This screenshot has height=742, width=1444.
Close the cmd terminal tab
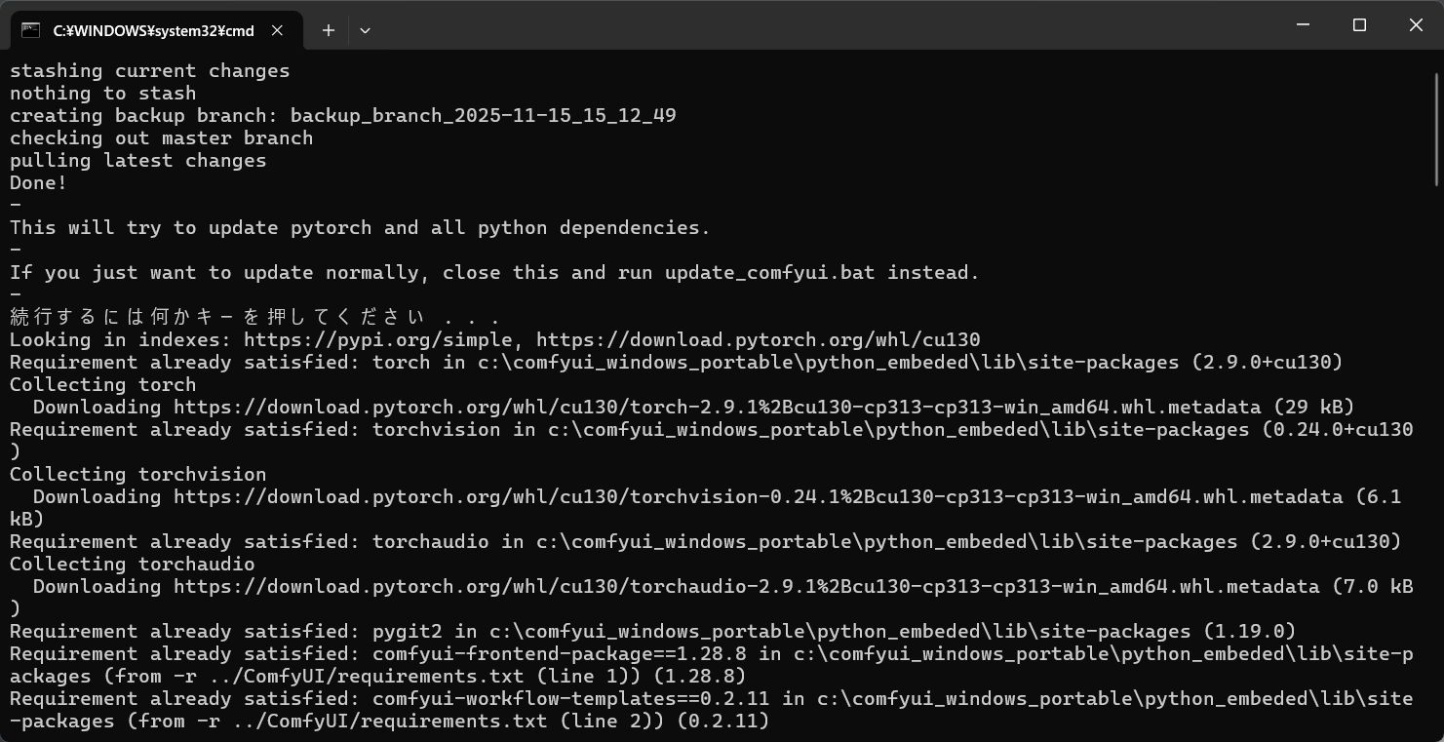click(277, 30)
